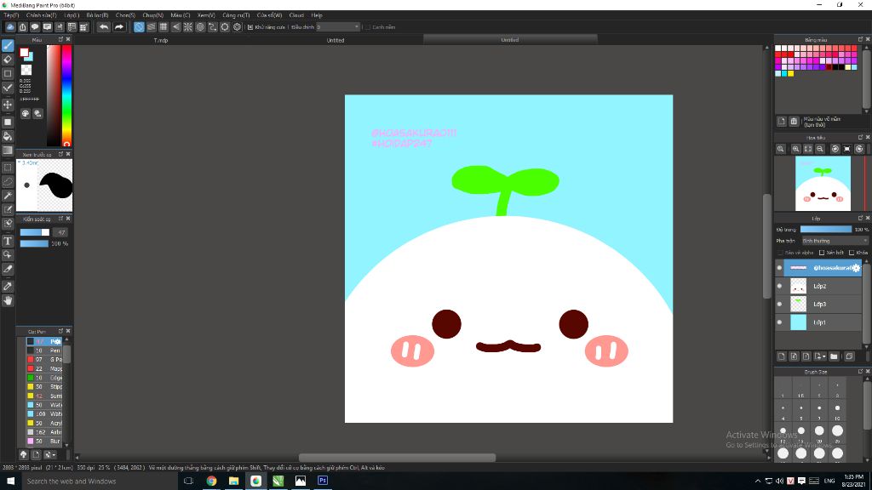Pick a hue on rainbow color bar
Viewport: 872px width, 490px height.
point(66,95)
